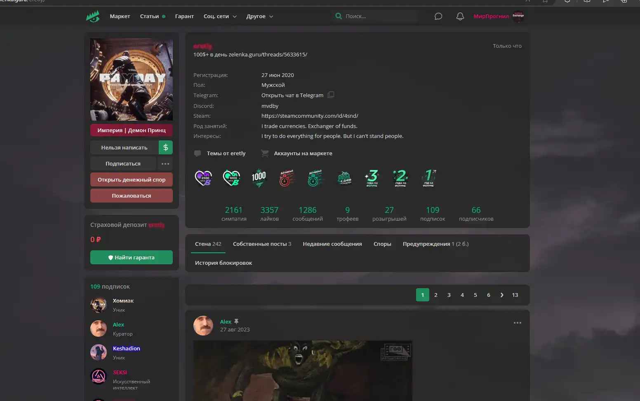
Task: Open the 27 розыгрышей counter
Action: 389,214
